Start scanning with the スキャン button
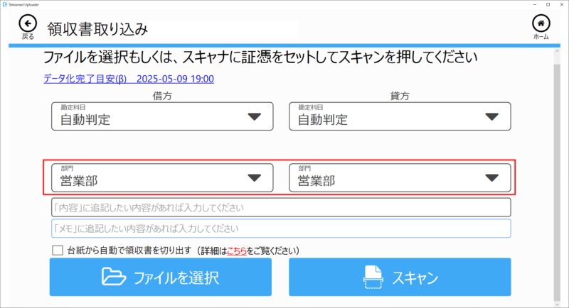 coord(400,277)
